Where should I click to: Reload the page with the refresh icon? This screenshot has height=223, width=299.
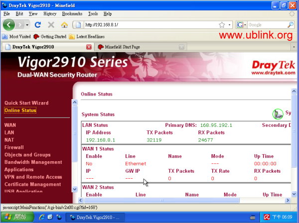click(38, 25)
